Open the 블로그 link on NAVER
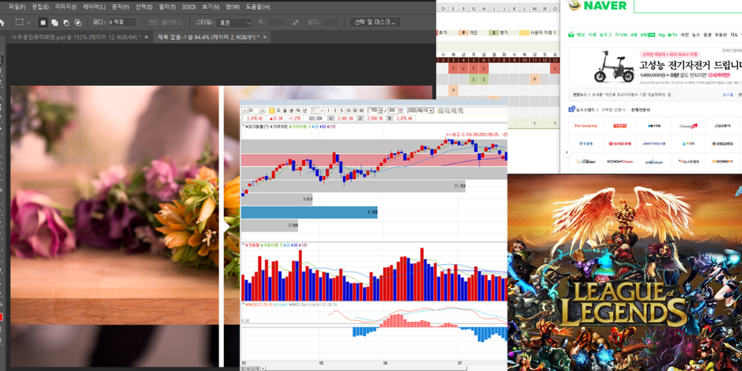This screenshot has height=371, width=742. point(605,35)
